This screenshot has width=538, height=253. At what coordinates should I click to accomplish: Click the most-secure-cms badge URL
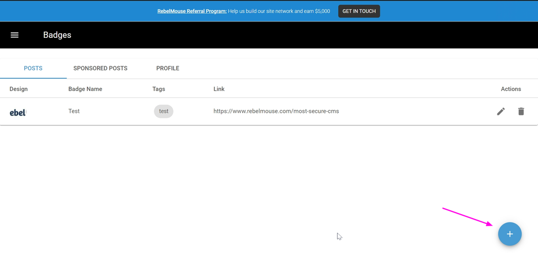click(276, 111)
